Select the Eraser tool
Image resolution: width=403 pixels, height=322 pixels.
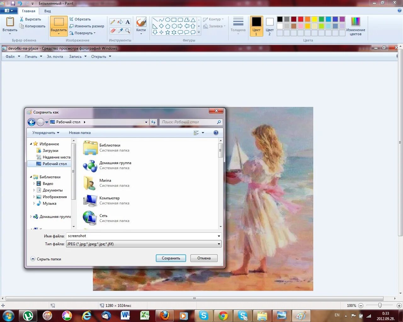pos(112,31)
